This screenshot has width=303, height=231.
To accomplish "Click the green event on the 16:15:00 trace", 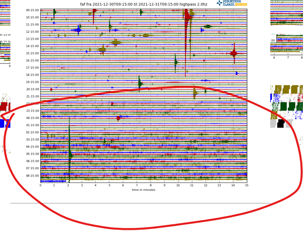I will coord(175,63).
